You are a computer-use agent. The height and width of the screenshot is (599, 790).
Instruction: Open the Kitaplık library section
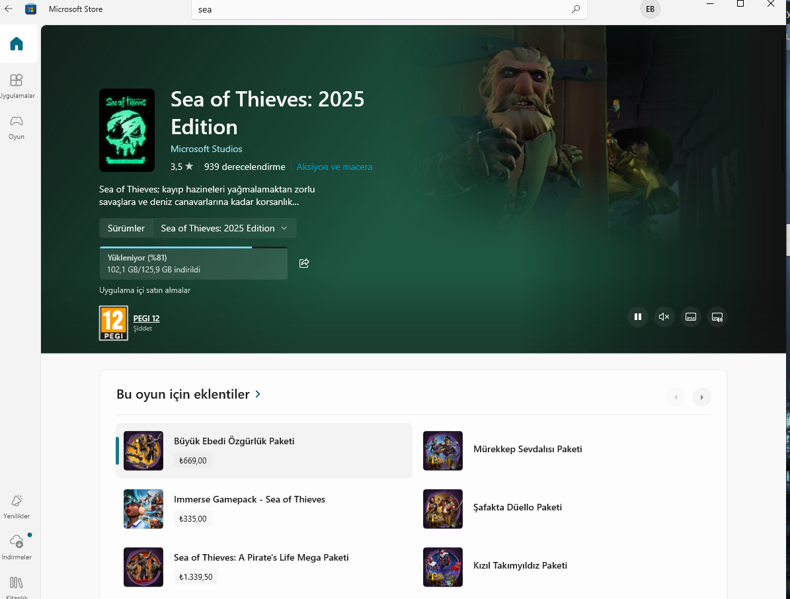coord(17,587)
